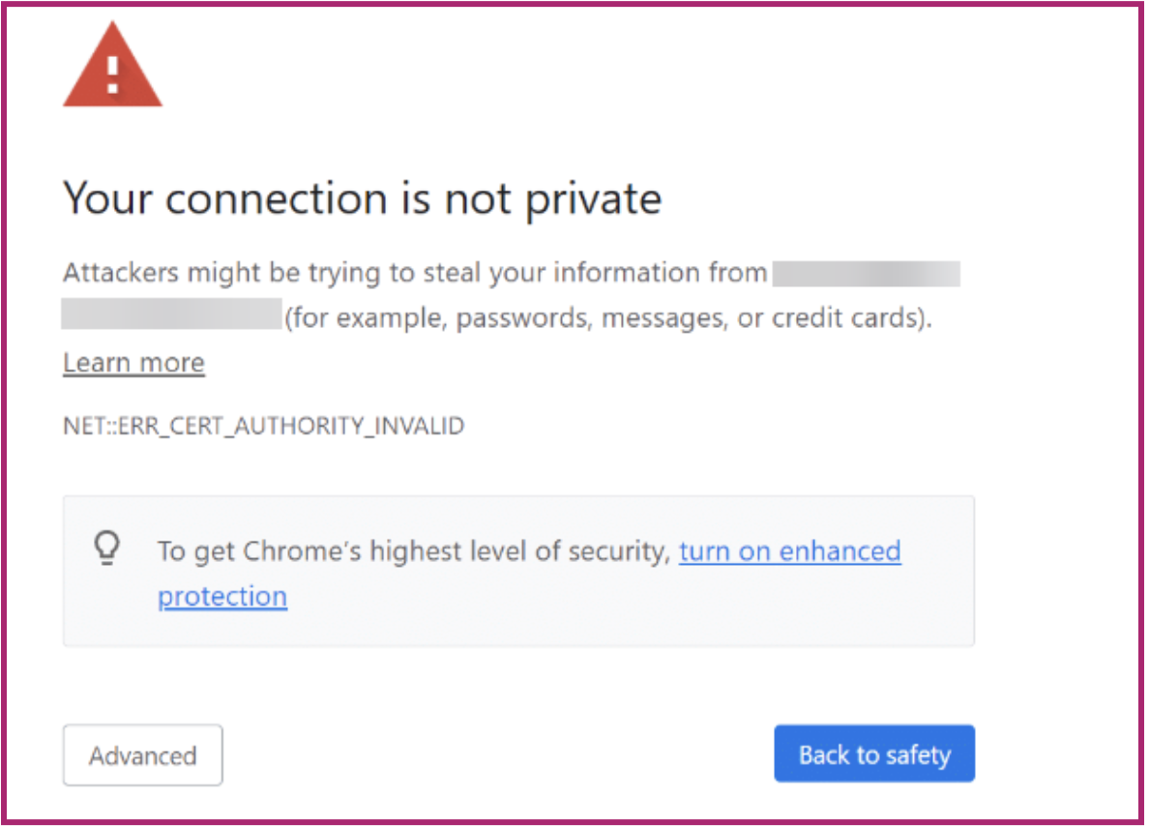This screenshot has height=826, width=1149.
Task: Click the NET::ERR_CERT_AUTHORITY_INVALID error code
Action: point(263,426)
